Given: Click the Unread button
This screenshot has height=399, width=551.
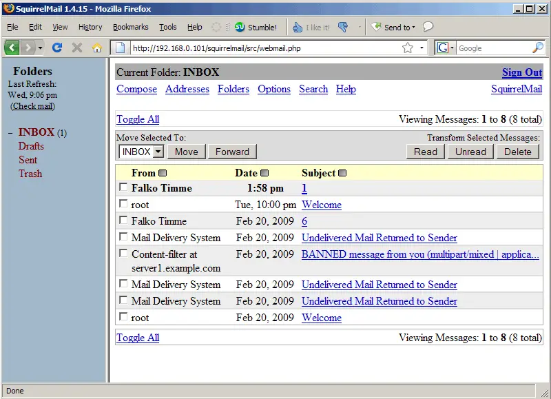Looking at the screenshot, I should [471, 152].
